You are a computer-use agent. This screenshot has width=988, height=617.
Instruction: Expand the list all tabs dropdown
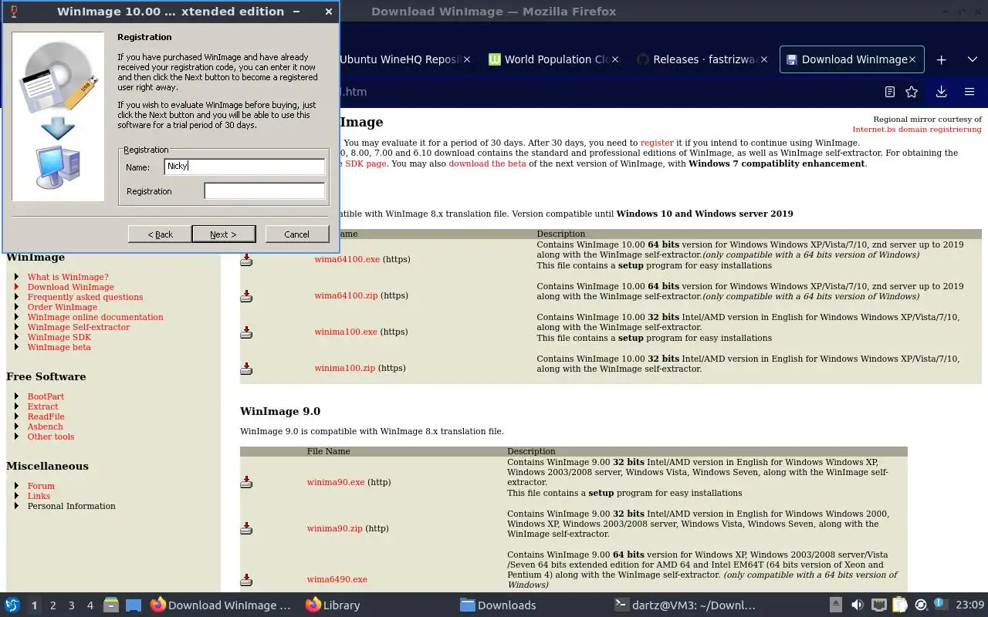(x=973, y=59)
